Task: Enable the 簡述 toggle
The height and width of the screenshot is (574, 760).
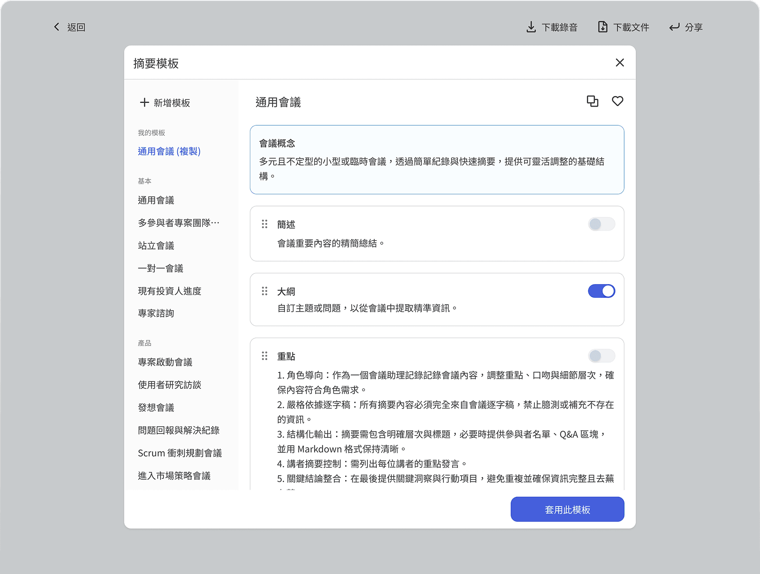Action: (601, 224)
